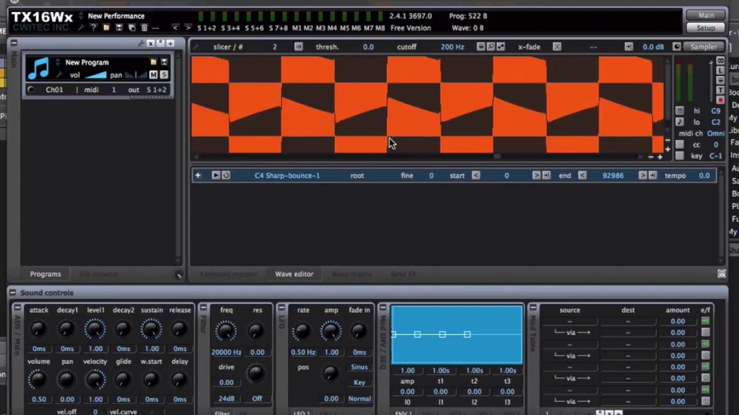Open the performance wrench settings icon

click(81, 28)
